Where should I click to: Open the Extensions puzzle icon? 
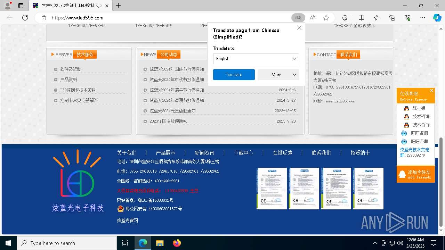[345, 18]
